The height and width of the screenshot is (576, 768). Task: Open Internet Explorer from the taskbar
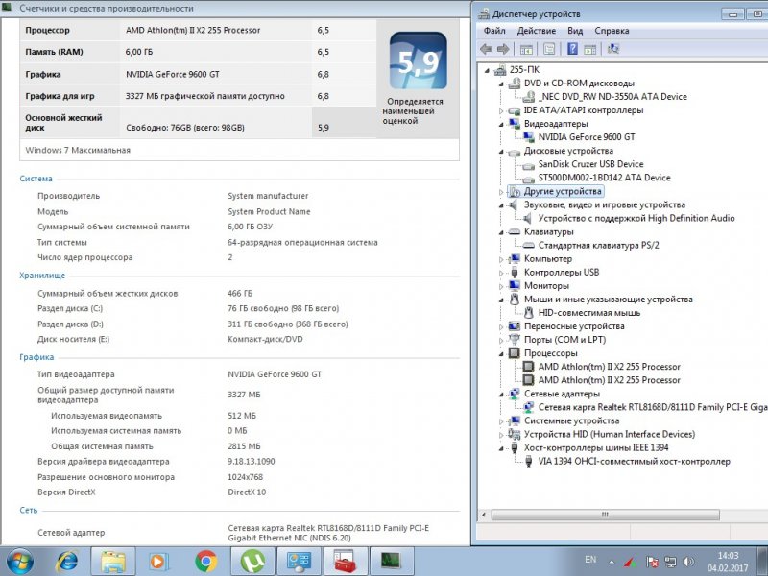[67, 561]
